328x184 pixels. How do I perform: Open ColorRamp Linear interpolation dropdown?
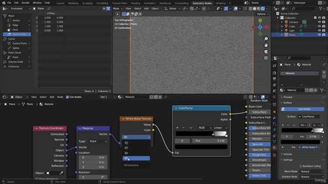(x=220, y=128)
